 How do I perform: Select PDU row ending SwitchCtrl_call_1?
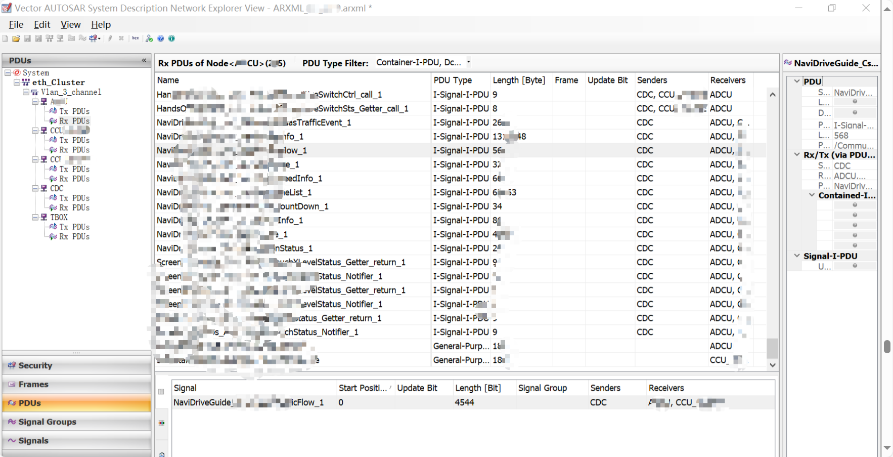[460, 95]
